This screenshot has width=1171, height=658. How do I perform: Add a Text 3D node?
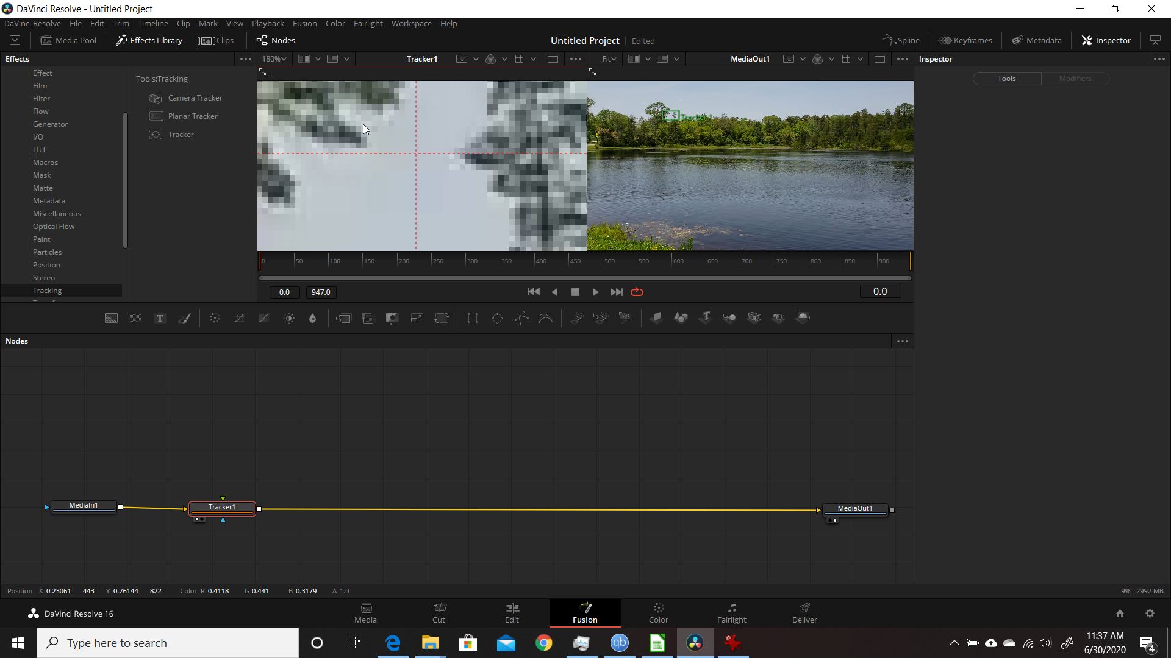click(706, 317)
